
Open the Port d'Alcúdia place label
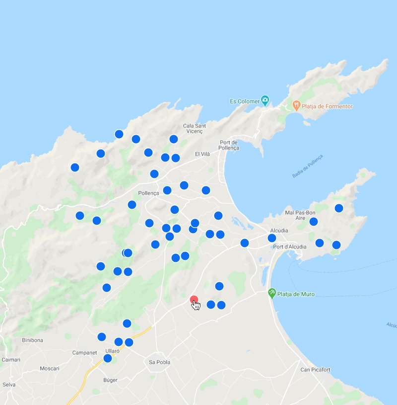pyautogui.click(x=289, y=246)
